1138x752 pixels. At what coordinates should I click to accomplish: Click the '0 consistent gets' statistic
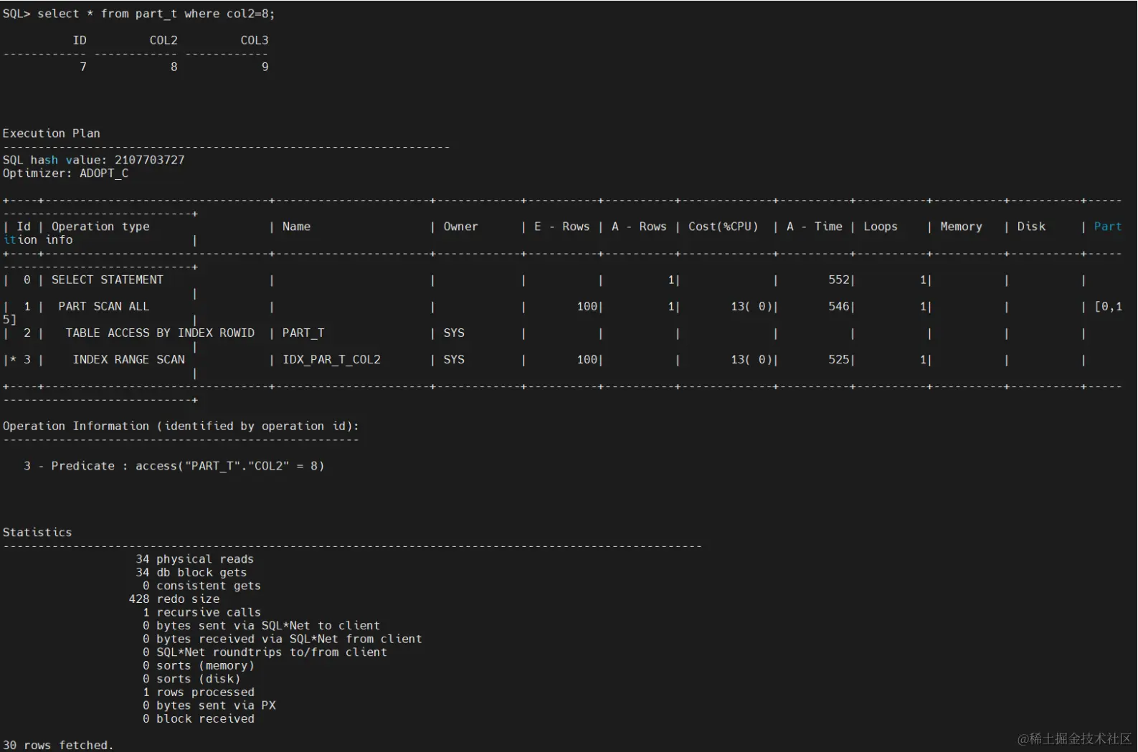[x=201, y=586]
